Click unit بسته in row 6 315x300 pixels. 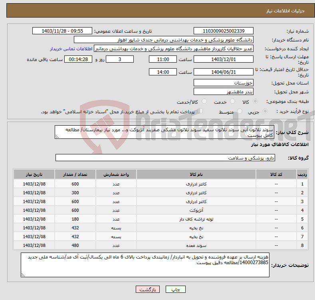point(116,228)
